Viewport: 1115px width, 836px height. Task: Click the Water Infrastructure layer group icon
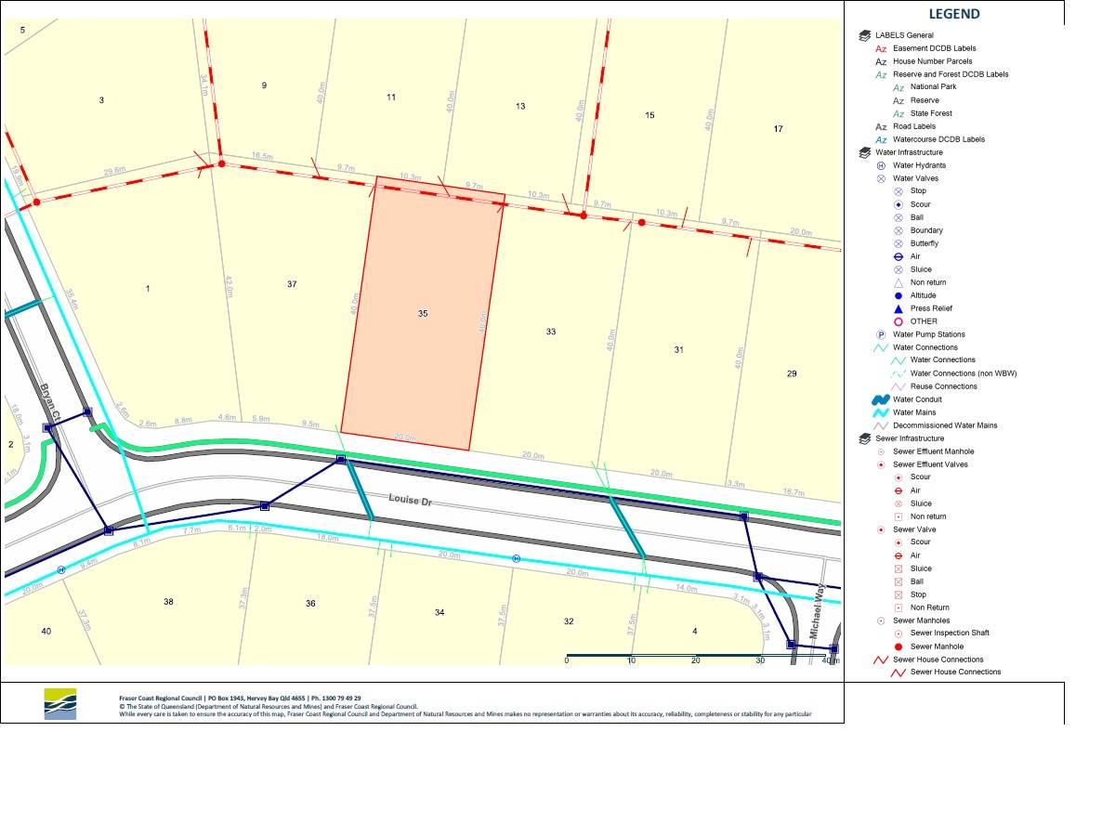(x=864, y=152)
